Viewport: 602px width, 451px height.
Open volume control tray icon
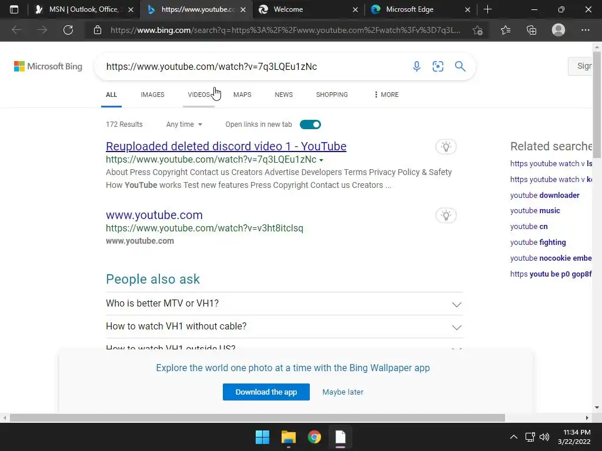(544, 437)
